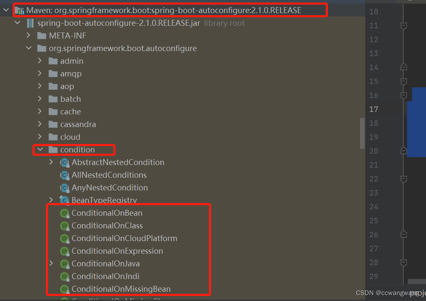Click the class icon beside AbstractNestedCondition
Image resolution: width=426 pixels, height=301 pixels.
[64, 162]
